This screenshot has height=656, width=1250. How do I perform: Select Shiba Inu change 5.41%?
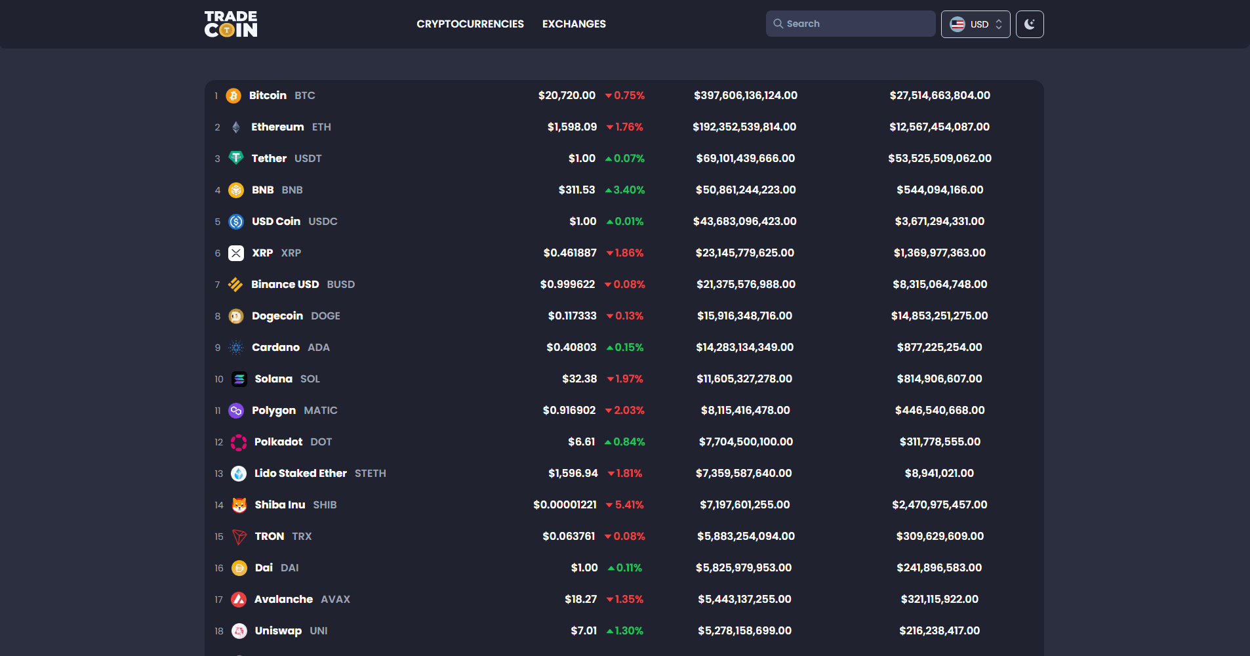coord(624,504)
